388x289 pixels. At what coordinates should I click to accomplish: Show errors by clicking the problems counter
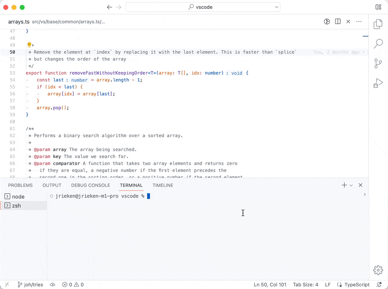tap(73, 285)
